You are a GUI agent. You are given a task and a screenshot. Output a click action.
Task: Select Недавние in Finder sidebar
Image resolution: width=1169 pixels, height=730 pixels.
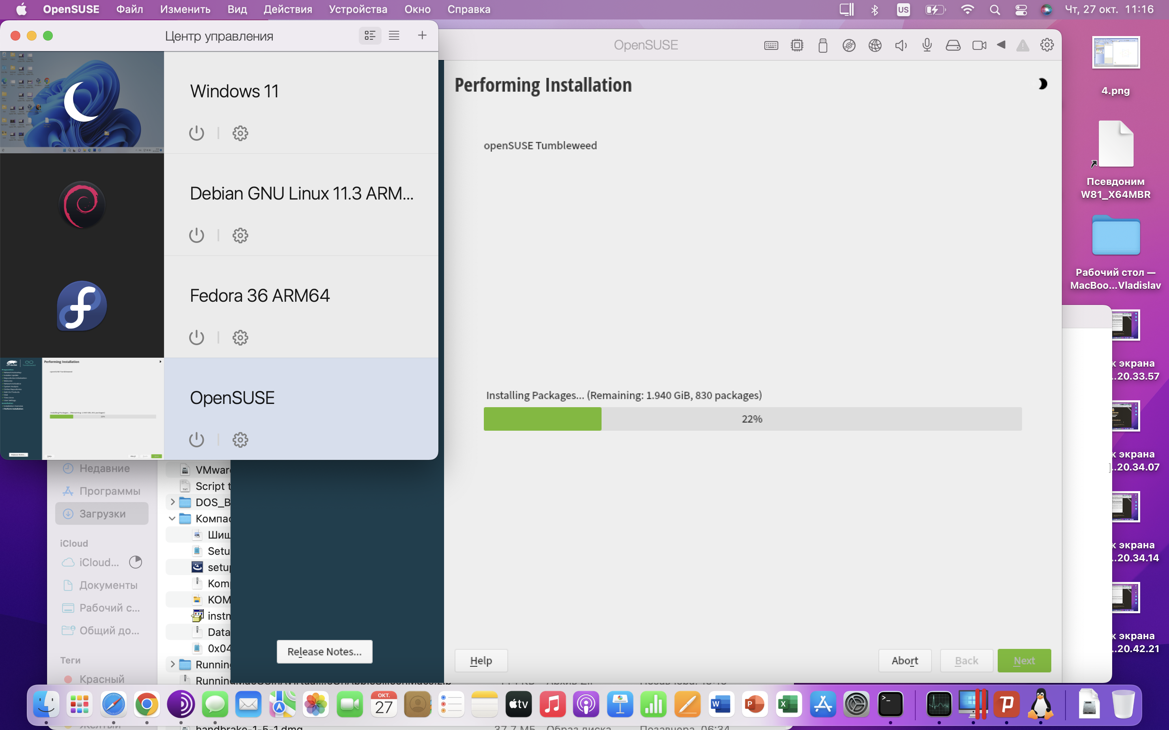(x=102, y=468)
